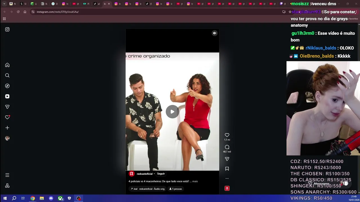Create new post with plus icon
The width and height of the screenshot is (360, 202).
(7, 128)
